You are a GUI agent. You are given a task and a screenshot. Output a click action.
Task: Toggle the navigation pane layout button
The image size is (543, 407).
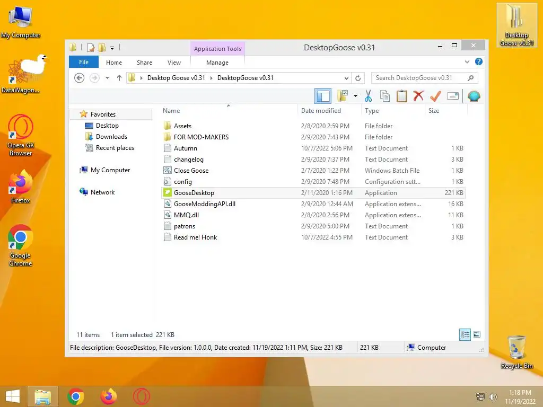[x=323, y=96]
